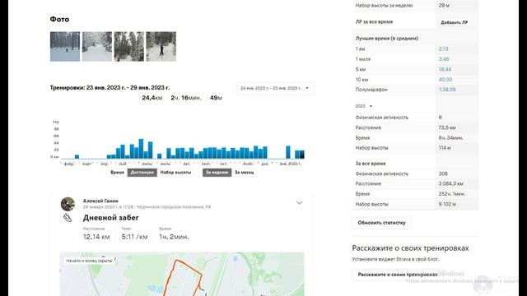Open the third snowy trees photo thumbnail
The width and height of the screenshot is (527, 296).
click(x=128, y=46)
